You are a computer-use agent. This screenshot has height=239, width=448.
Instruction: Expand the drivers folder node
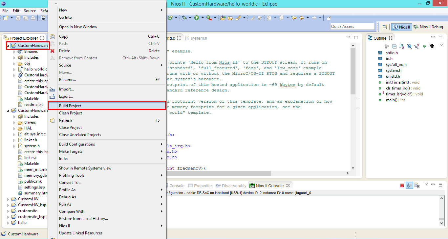14,122
